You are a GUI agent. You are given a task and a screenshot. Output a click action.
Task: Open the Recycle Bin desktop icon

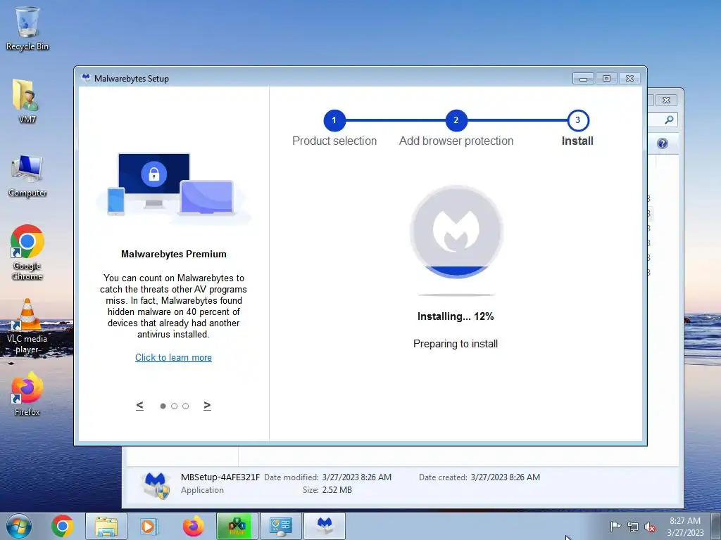[x=27, y=27]
